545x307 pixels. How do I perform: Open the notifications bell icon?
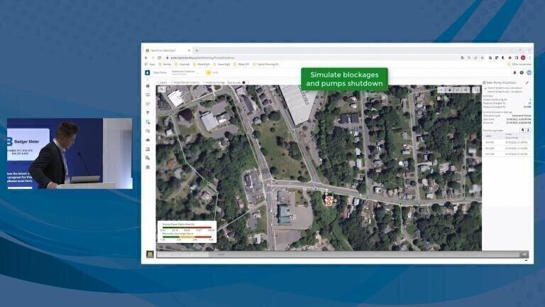514,72
